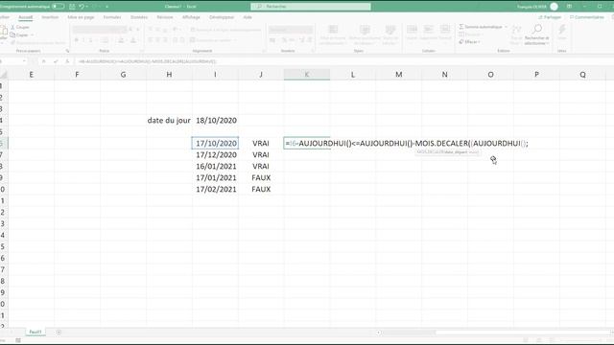This screenshot has width=614, height=345.
Task: Click the horizontal scrollbar at bottom
Action: pyautogui.click(x=495, y=333)
